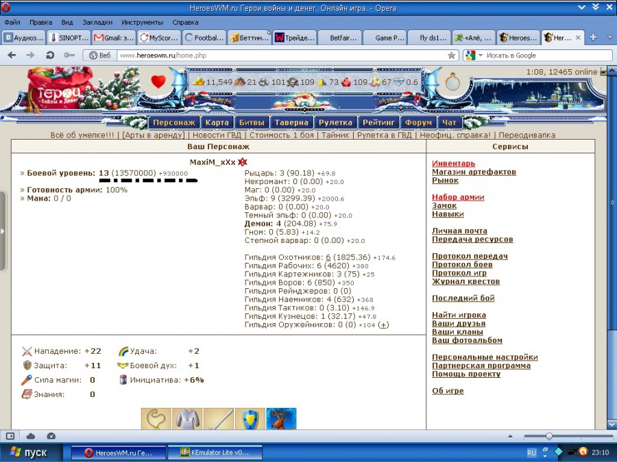Select the robe artifact thumbnail
617x462 pixels.
[x=187, y=418]
